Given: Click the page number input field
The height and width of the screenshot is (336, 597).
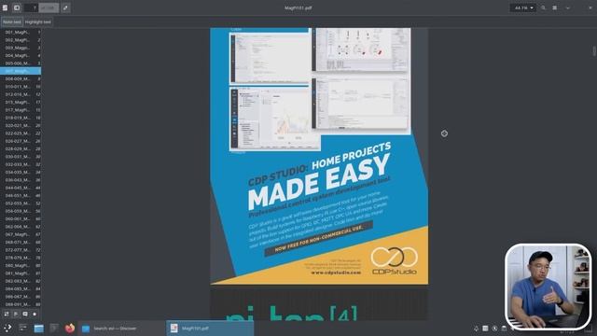Looking at the screenshot, I should coord(31,7).
